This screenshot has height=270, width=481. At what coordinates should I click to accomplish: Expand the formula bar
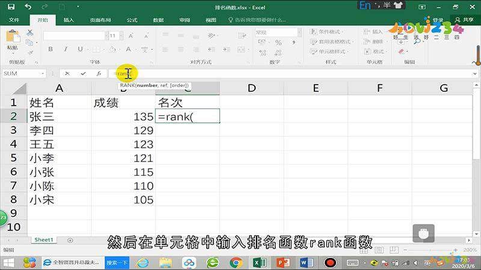tap(475, 73)
